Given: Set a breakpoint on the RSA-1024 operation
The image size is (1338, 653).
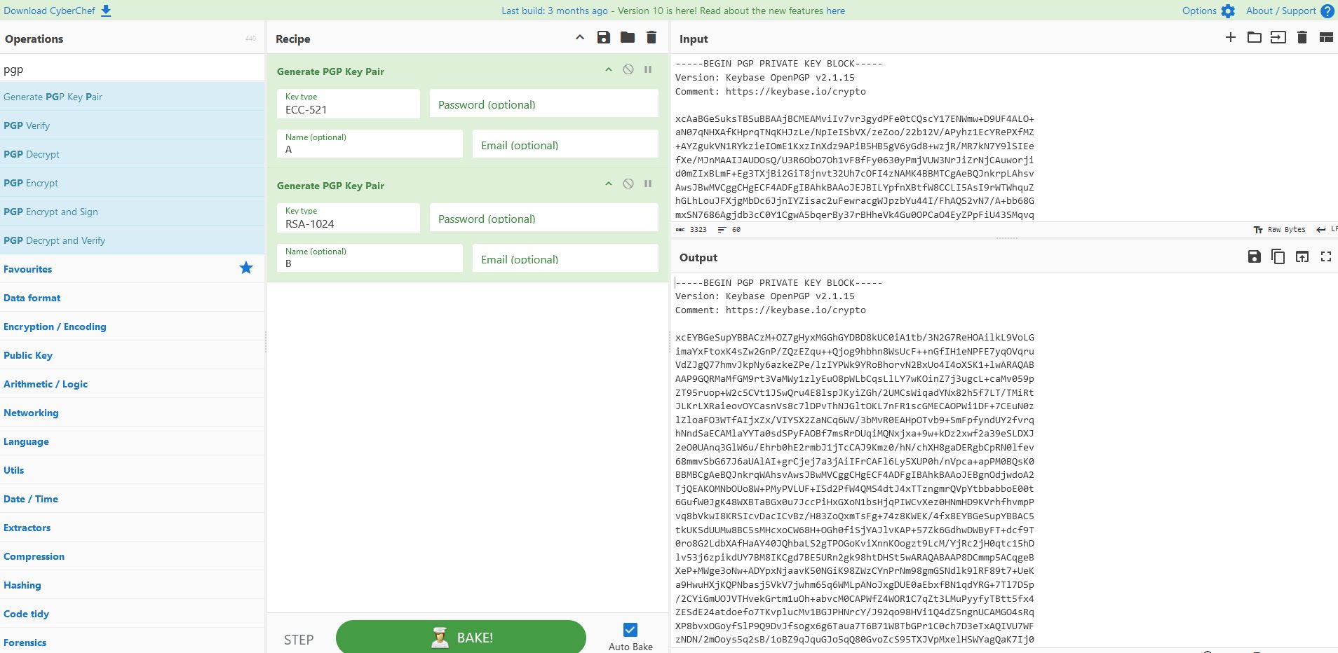Looking at the screenshot, I should [x=648, y=184].
